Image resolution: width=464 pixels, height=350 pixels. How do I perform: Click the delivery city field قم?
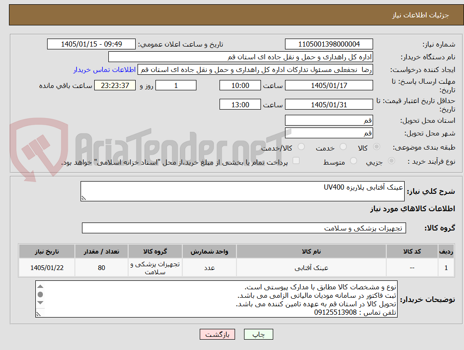(329, 133)
